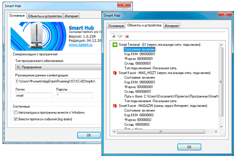Select Склад: 000000001 under Smart Terminal G1
The width and height of the screenshot is (236, 158).
(x=137, y=64)
